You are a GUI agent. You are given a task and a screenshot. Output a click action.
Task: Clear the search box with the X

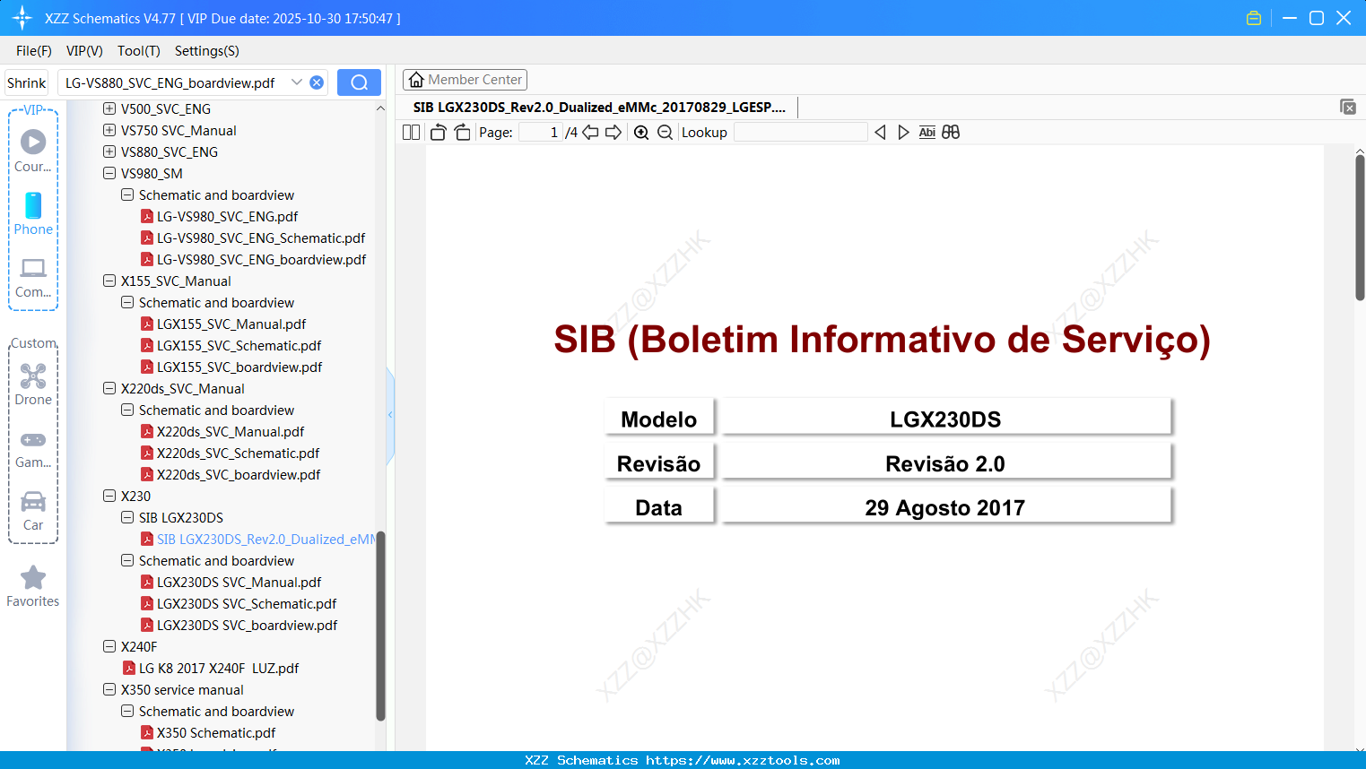(316, 82)
